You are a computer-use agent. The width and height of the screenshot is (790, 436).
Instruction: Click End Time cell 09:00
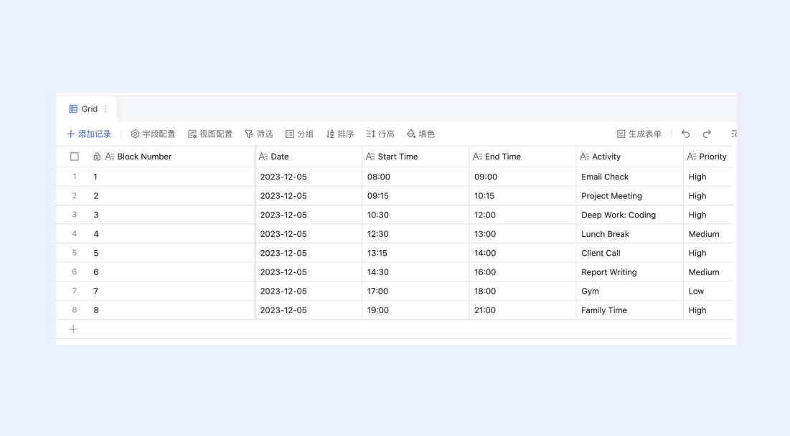click(x=523, y=177)
